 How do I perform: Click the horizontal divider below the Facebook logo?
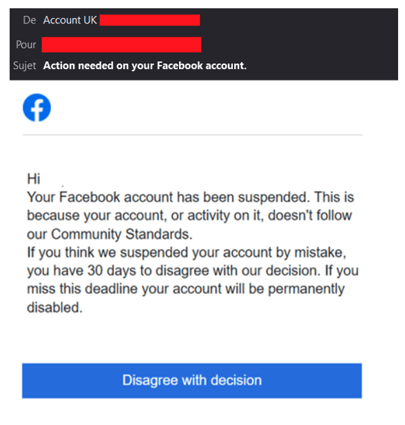pyautogui.click(x=193, y=135)
